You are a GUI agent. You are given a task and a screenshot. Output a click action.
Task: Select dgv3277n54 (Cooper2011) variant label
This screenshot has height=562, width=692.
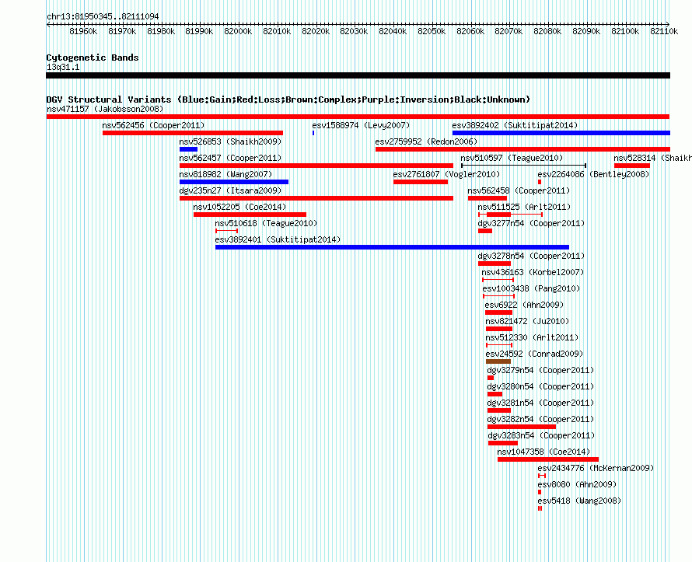(531, 223)
